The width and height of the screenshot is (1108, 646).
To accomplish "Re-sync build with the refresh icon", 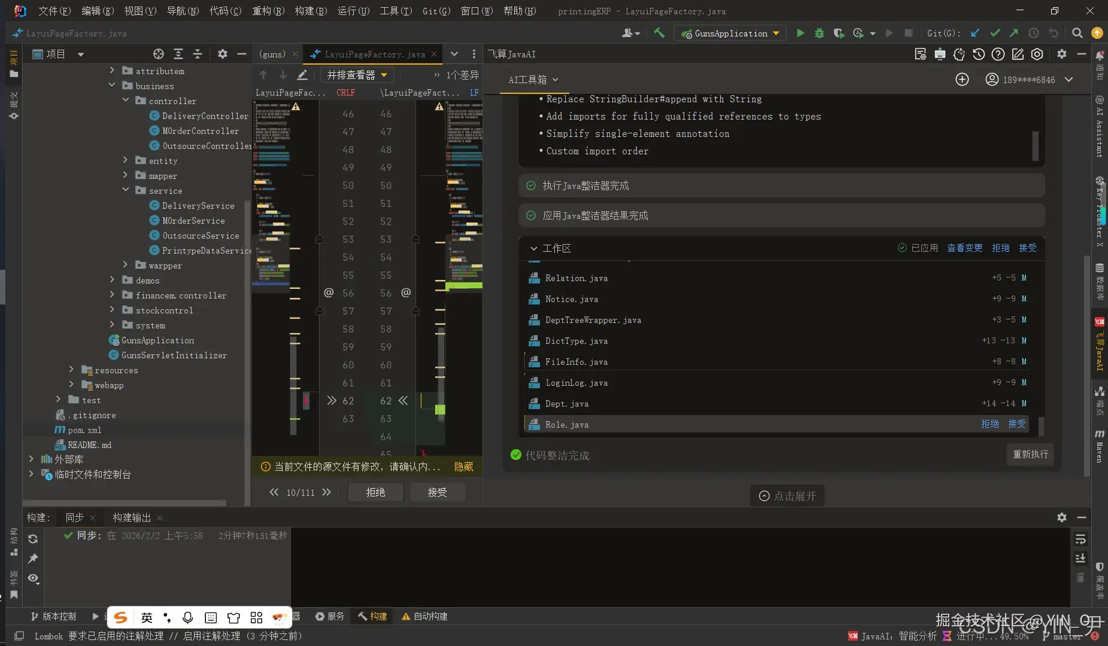I will click(33, 539).
